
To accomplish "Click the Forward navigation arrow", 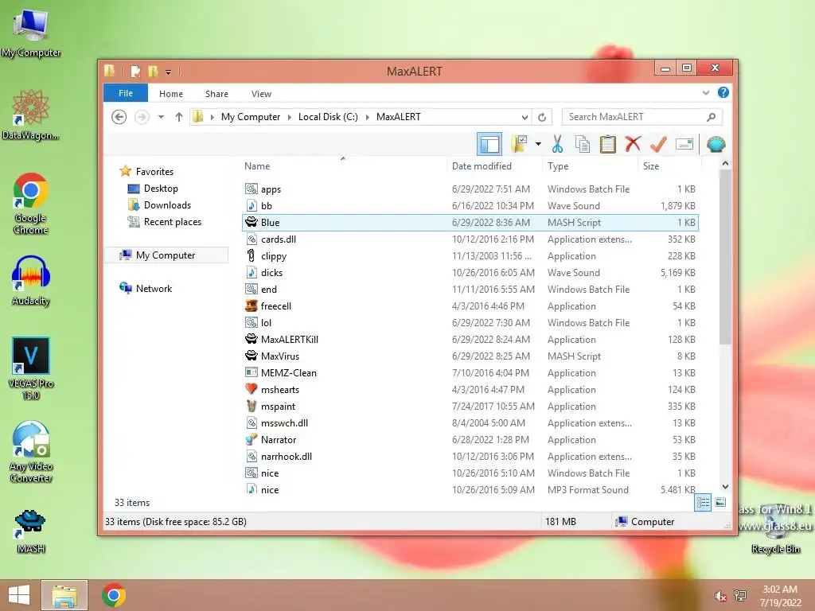I will pos(142,117).
